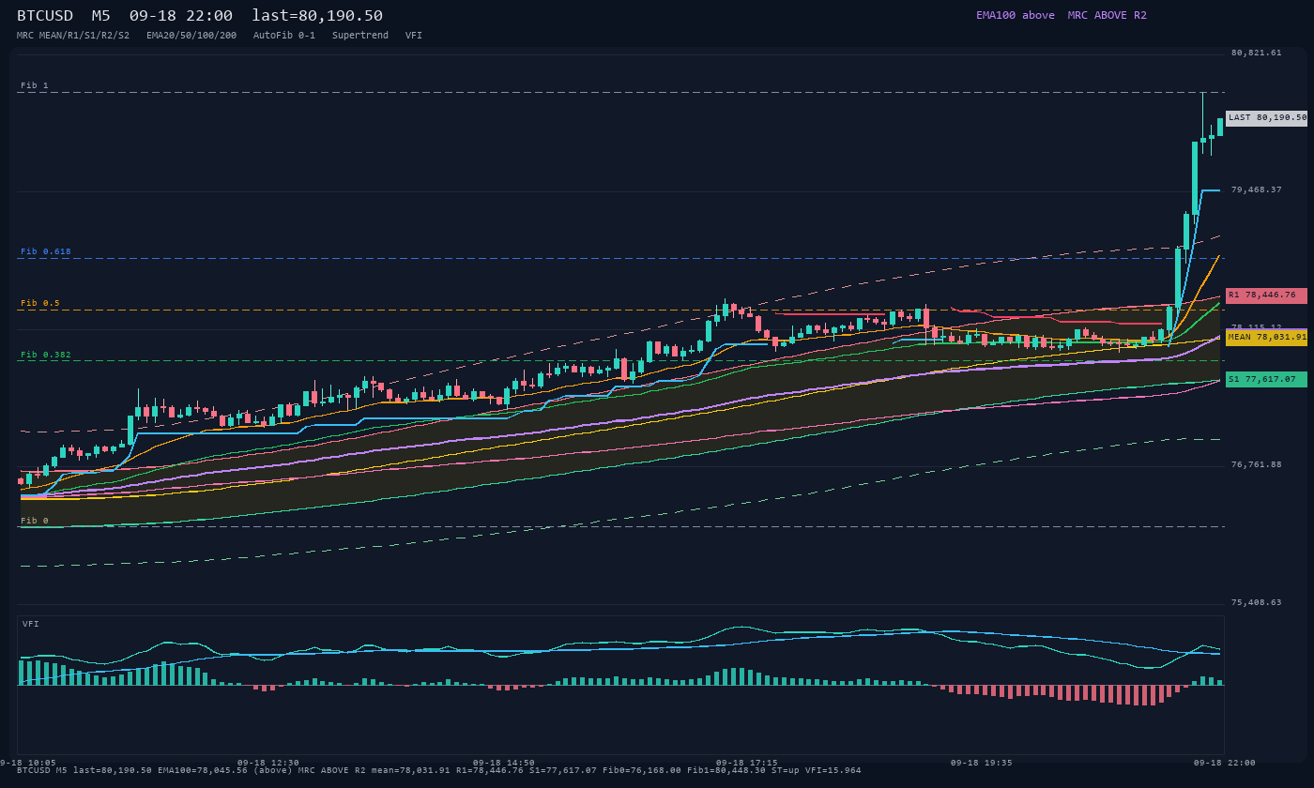Click the BTCUSD symbol in the chart title
Image resolution: width=1314 pixels, height=788 pixels.
pos(45,15)
